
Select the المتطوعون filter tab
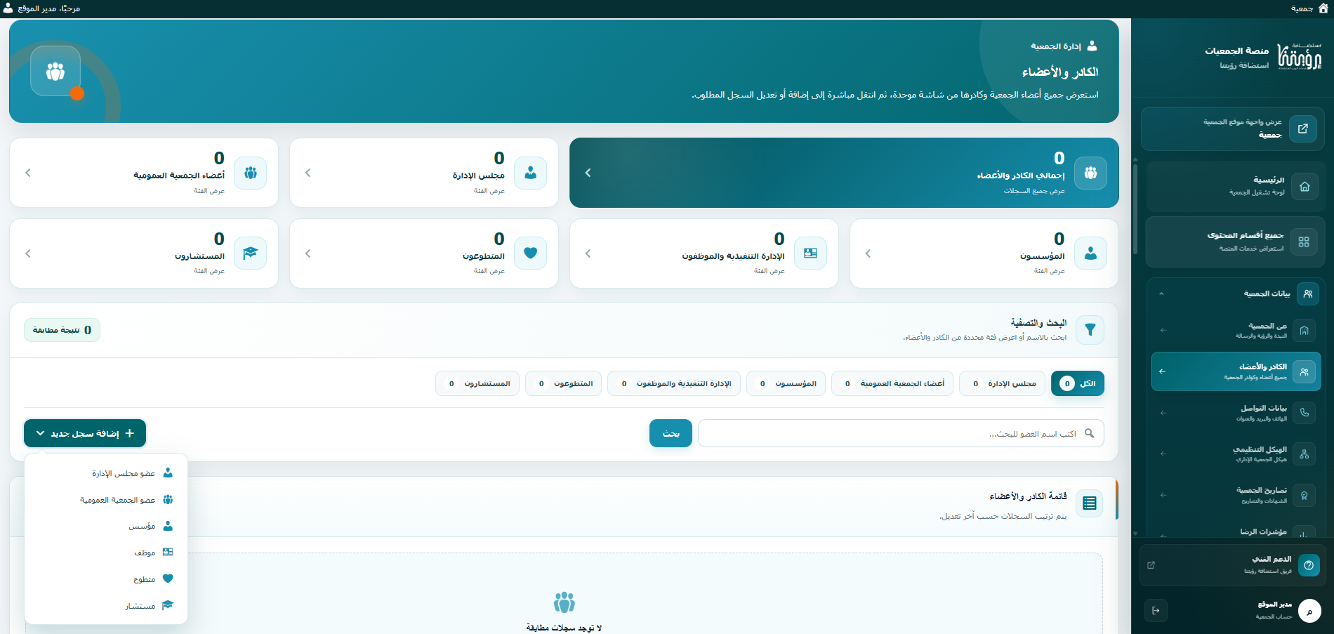563,383
